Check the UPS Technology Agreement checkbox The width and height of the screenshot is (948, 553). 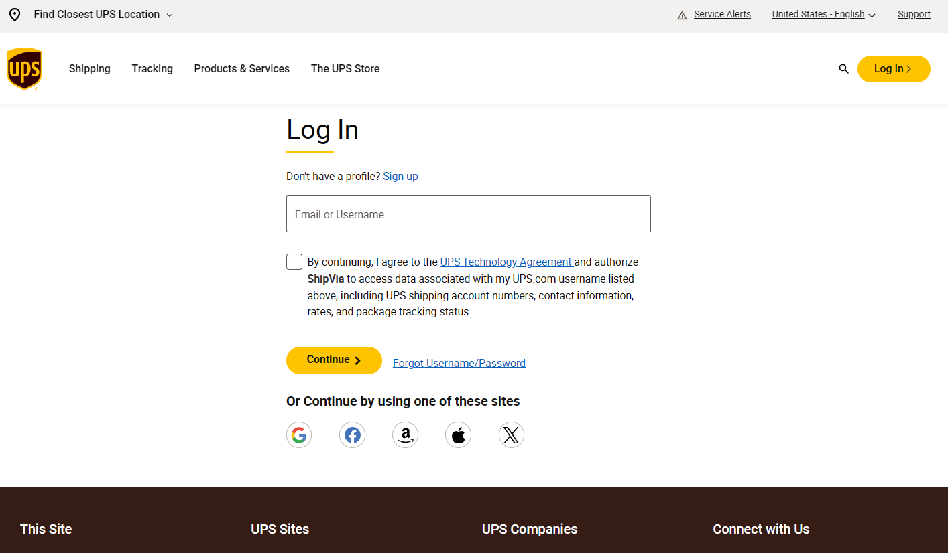pyautogui.click(x=294, y=262)
